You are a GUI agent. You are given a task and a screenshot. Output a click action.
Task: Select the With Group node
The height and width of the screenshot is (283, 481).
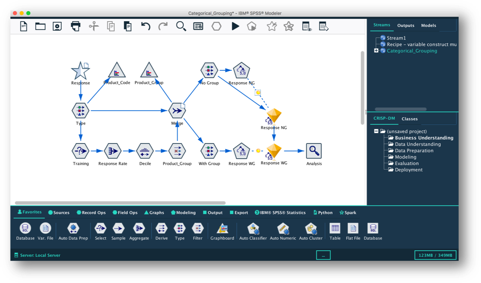coord(209,151)
